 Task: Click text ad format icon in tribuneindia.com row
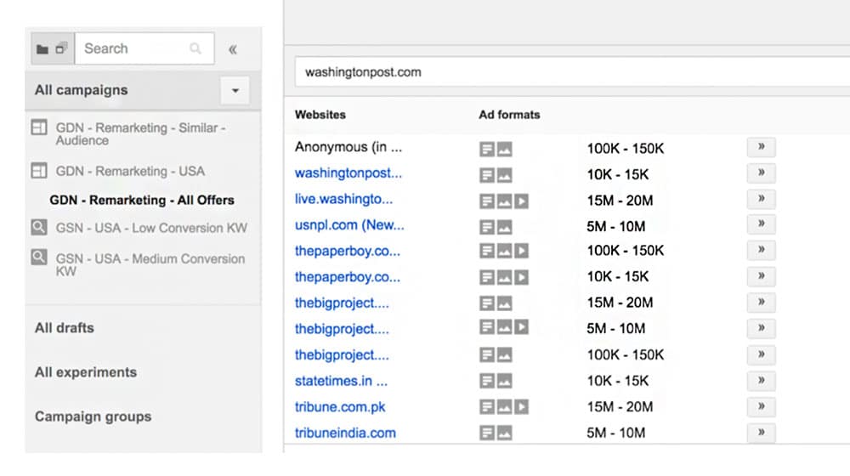tap(487, 433)
